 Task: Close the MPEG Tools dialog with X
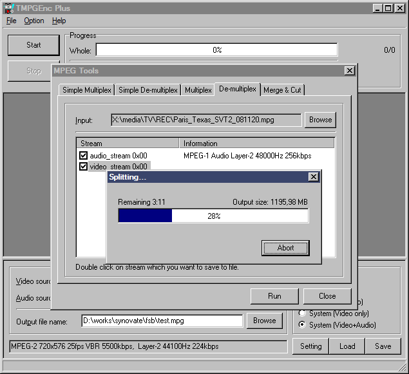click(349, 71)
